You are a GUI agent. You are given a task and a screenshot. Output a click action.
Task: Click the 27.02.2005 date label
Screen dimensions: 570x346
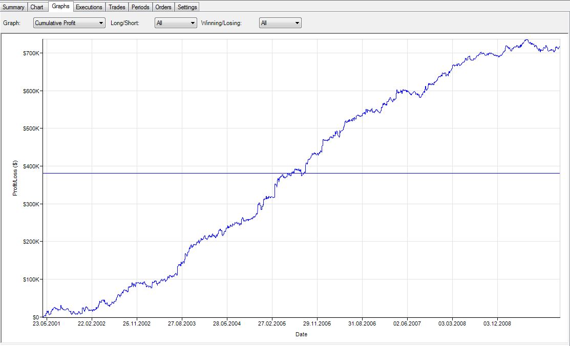(x=272, y=323)
